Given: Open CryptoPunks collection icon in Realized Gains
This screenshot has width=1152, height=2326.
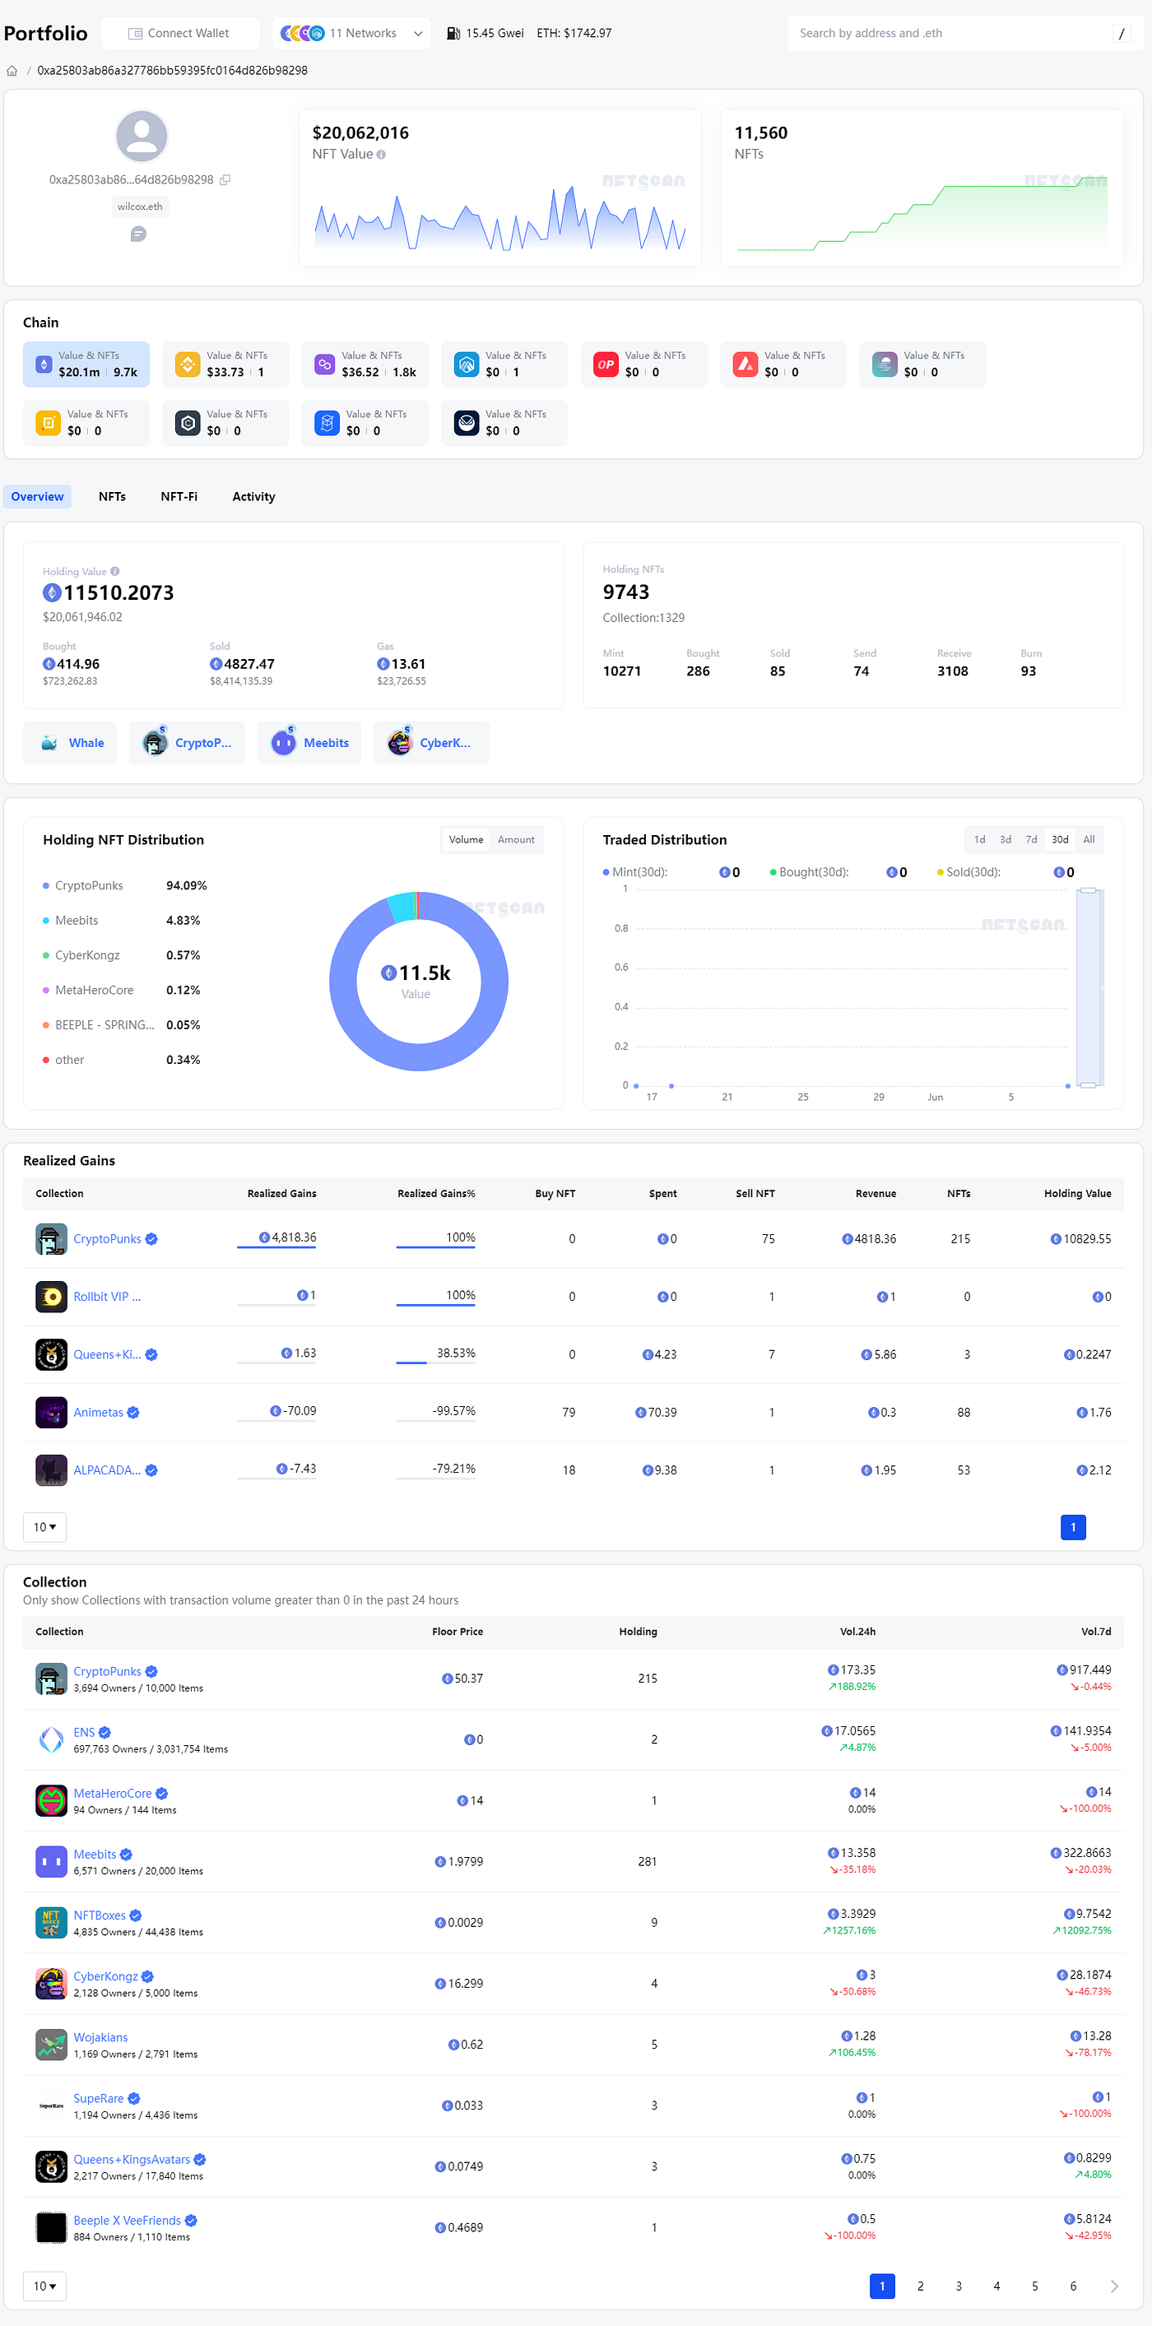Looking at the screenshot, I should [52, 1239].
